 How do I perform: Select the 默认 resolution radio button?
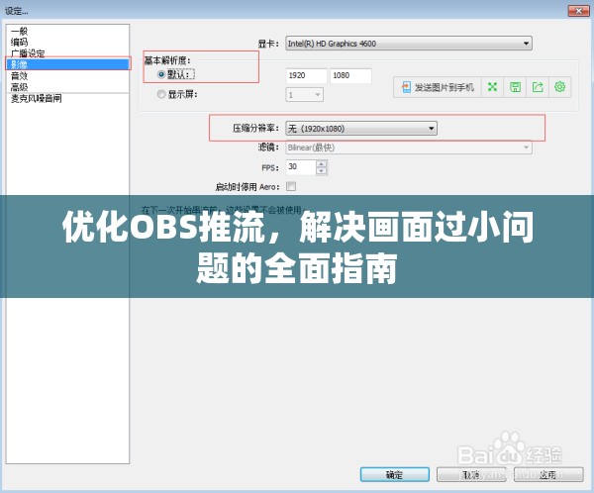pos(161,74)
